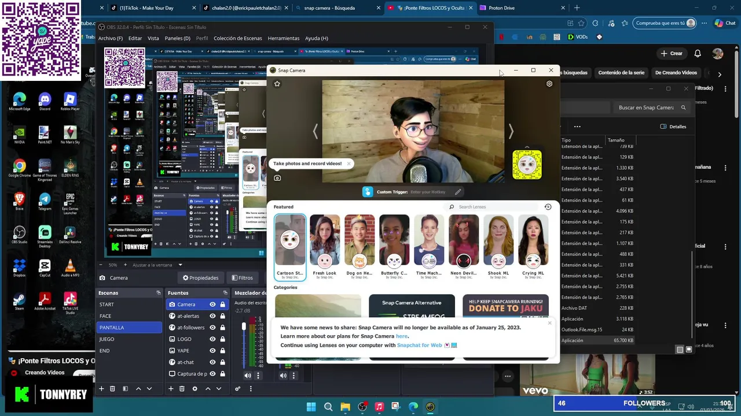Select the START scene
The width and height of the screenshot is (741, 416).
point(130,304)
